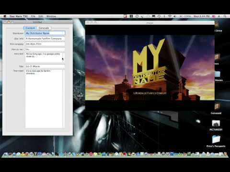Screen dimensions: 230x172
Task: Click inside the Intro text box
Action: [44, 57]
